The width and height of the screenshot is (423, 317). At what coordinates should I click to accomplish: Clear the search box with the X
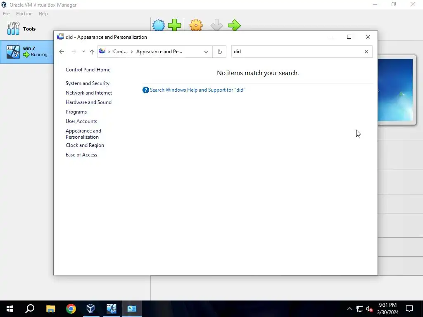[x=366, y=52]
